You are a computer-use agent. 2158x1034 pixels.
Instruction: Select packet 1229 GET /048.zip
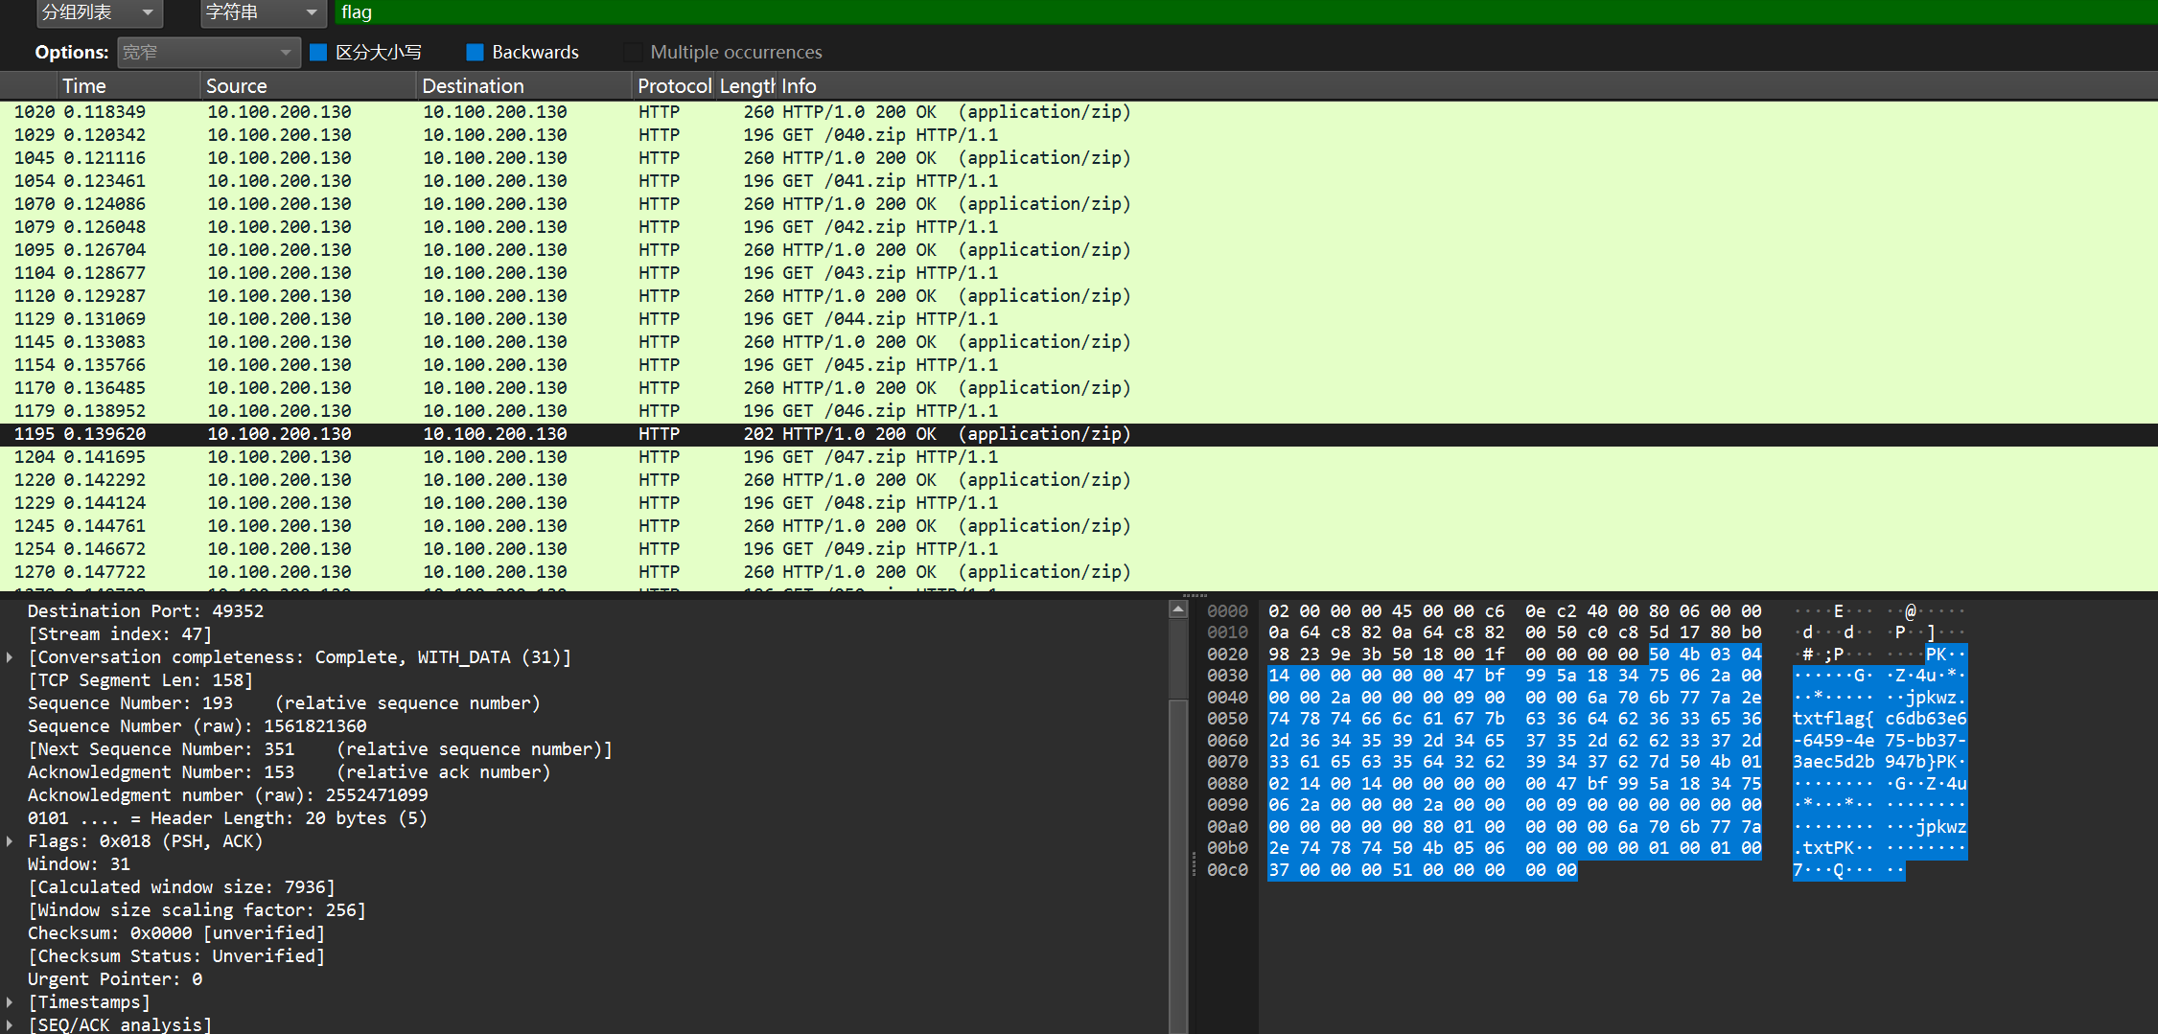tap(1079, 503)
